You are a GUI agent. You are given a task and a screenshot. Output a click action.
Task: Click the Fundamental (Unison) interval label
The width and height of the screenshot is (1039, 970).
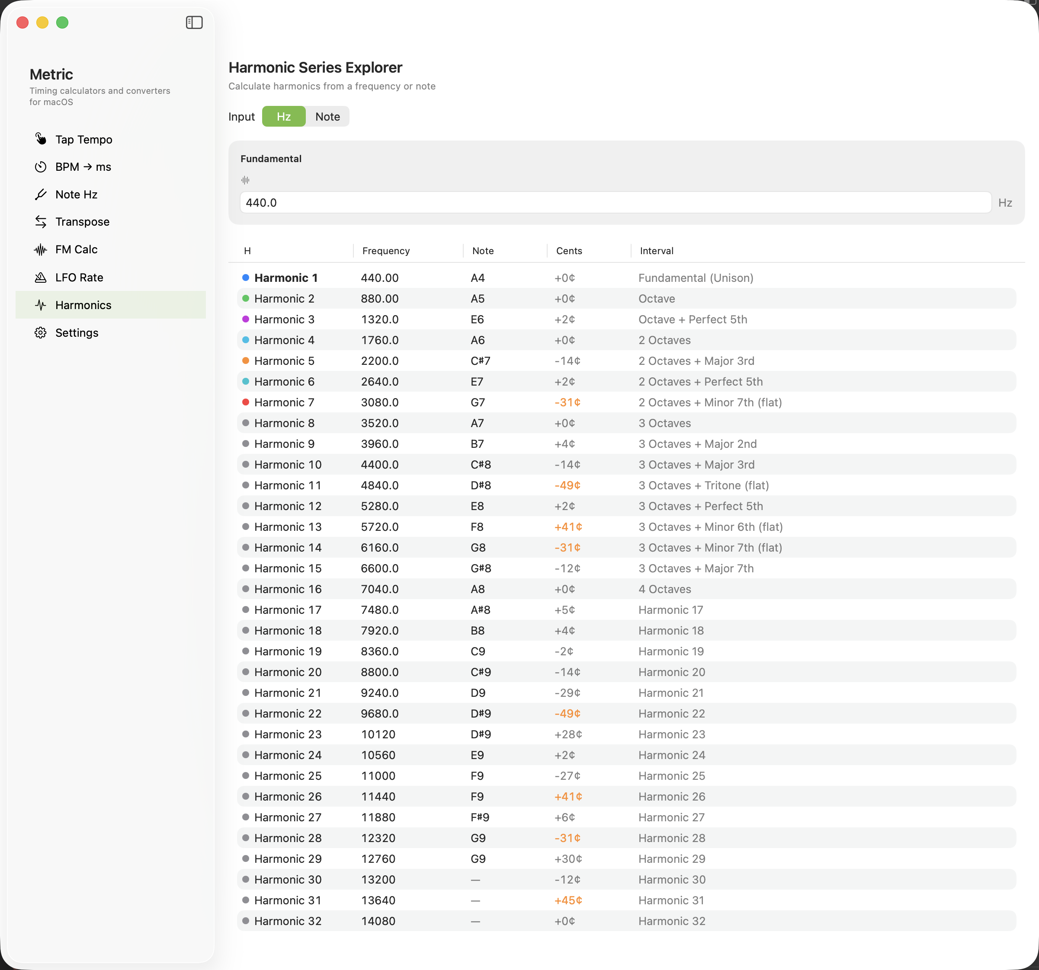click(x=695, y=278)
